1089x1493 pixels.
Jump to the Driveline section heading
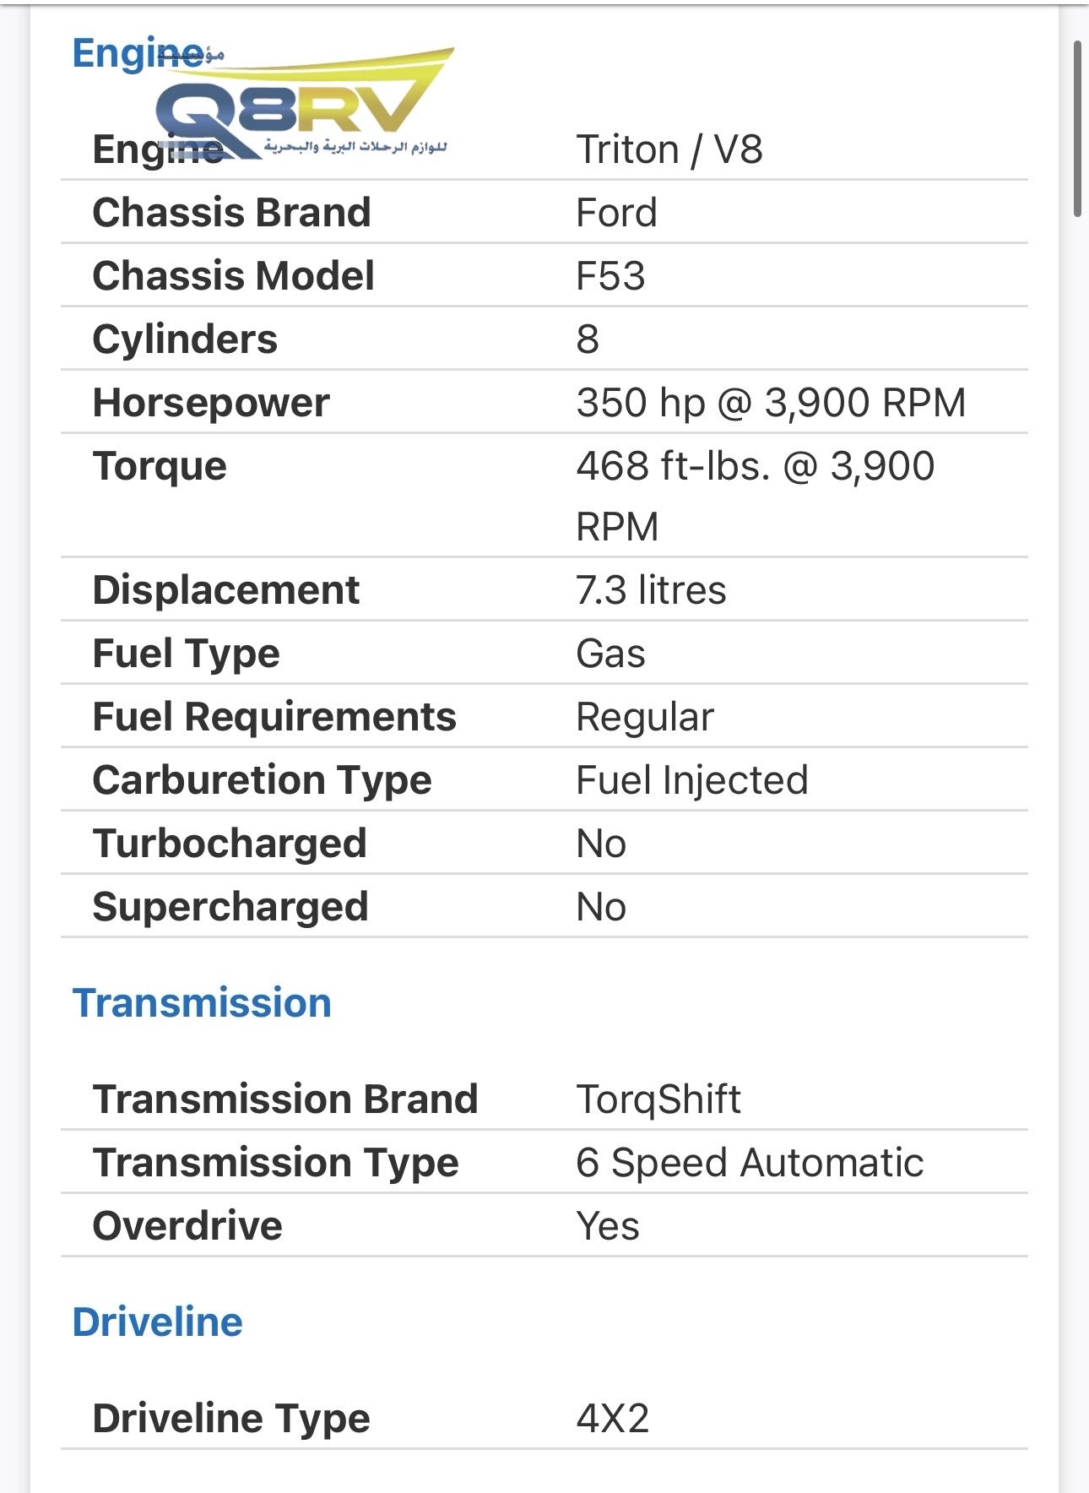coord(158,1322)
